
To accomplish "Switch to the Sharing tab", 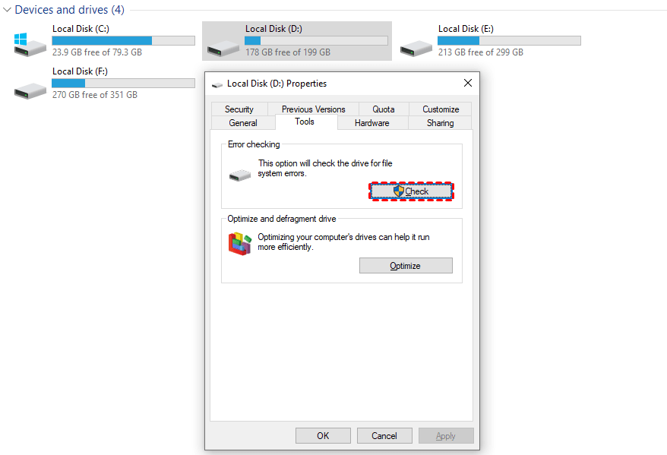I will tap(441, 123).
